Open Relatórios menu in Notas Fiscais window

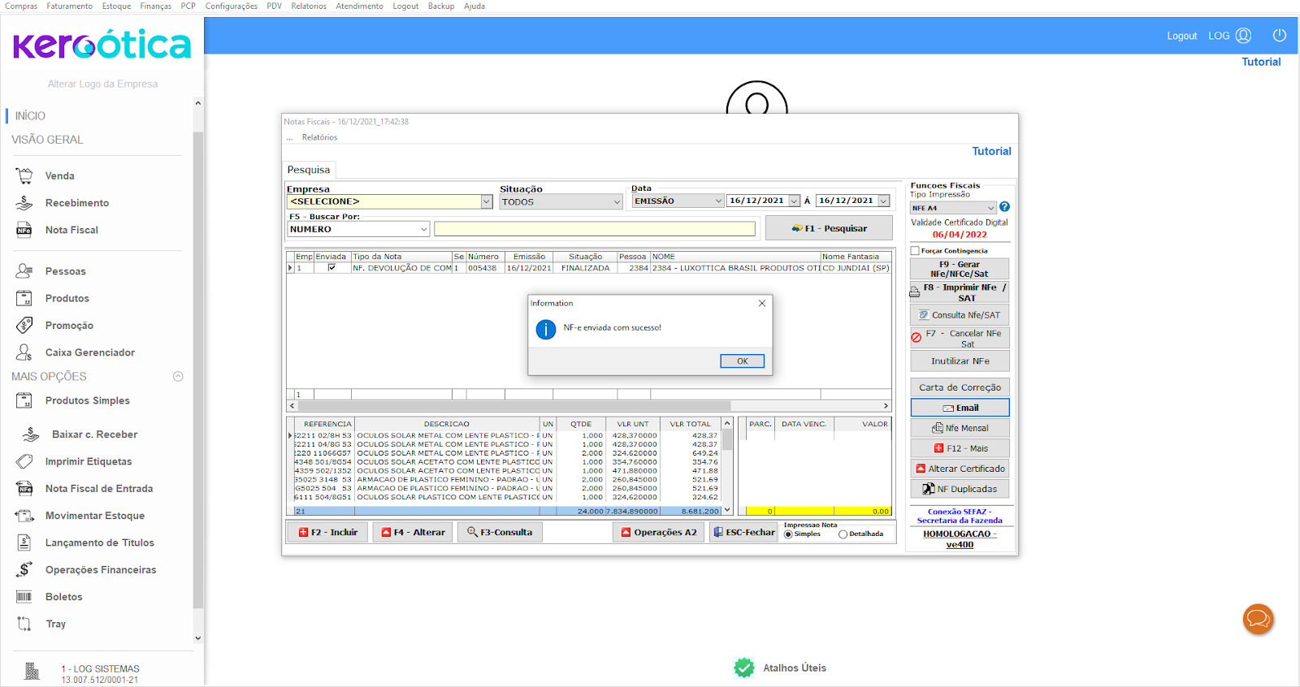[x=319, y=137]
